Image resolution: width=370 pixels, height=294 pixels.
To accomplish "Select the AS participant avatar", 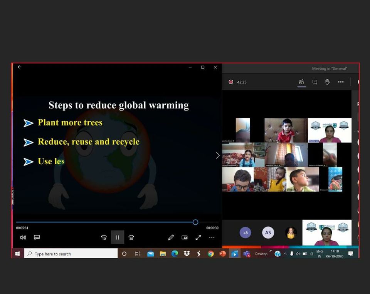I will [268, 233].
